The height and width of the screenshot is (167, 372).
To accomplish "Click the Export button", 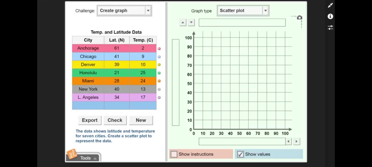I will 90,120.
